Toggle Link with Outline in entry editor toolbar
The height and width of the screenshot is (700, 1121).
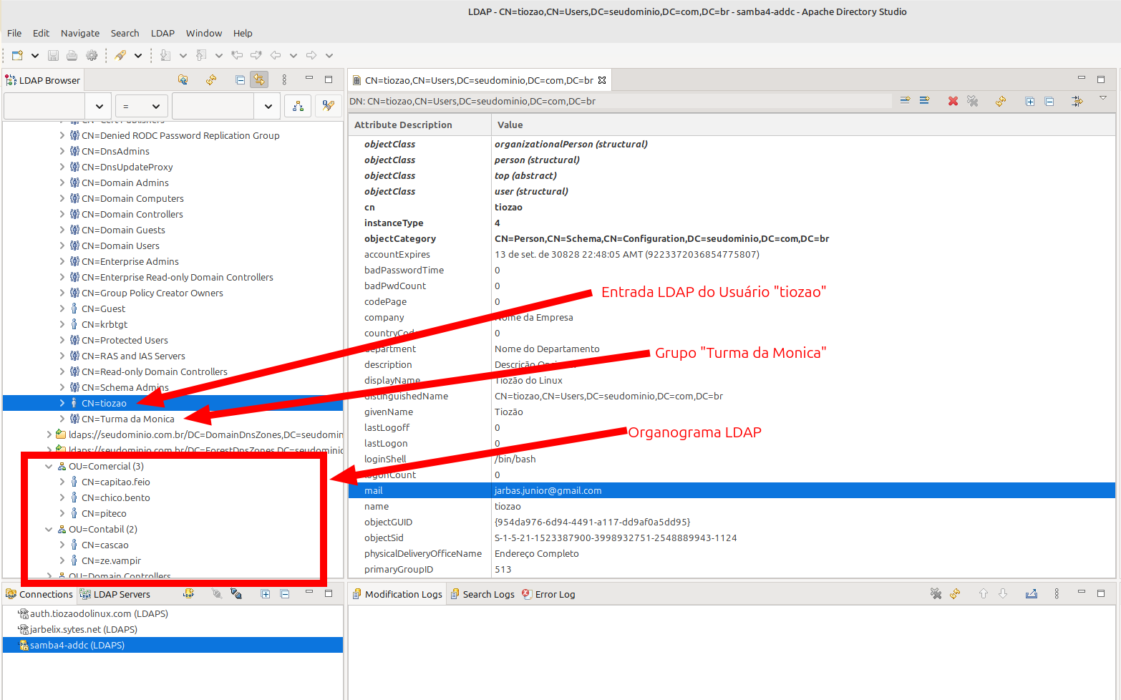point(1077,101)
